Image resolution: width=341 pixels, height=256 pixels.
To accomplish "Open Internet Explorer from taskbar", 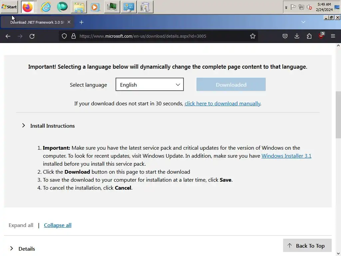I will [46, 7].
